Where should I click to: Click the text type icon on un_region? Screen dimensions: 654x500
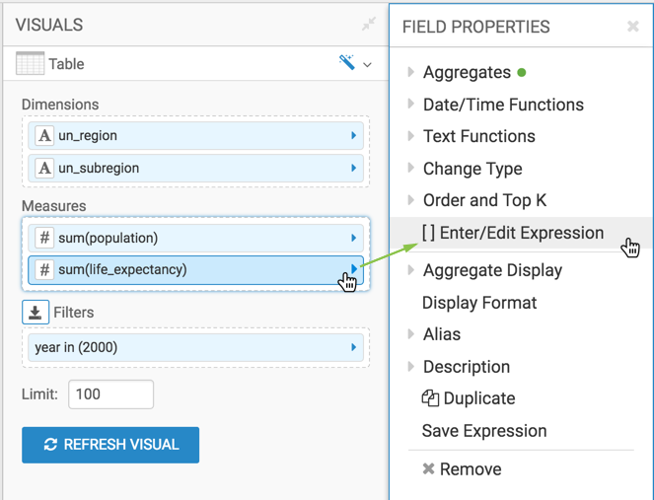pos(43,136)
